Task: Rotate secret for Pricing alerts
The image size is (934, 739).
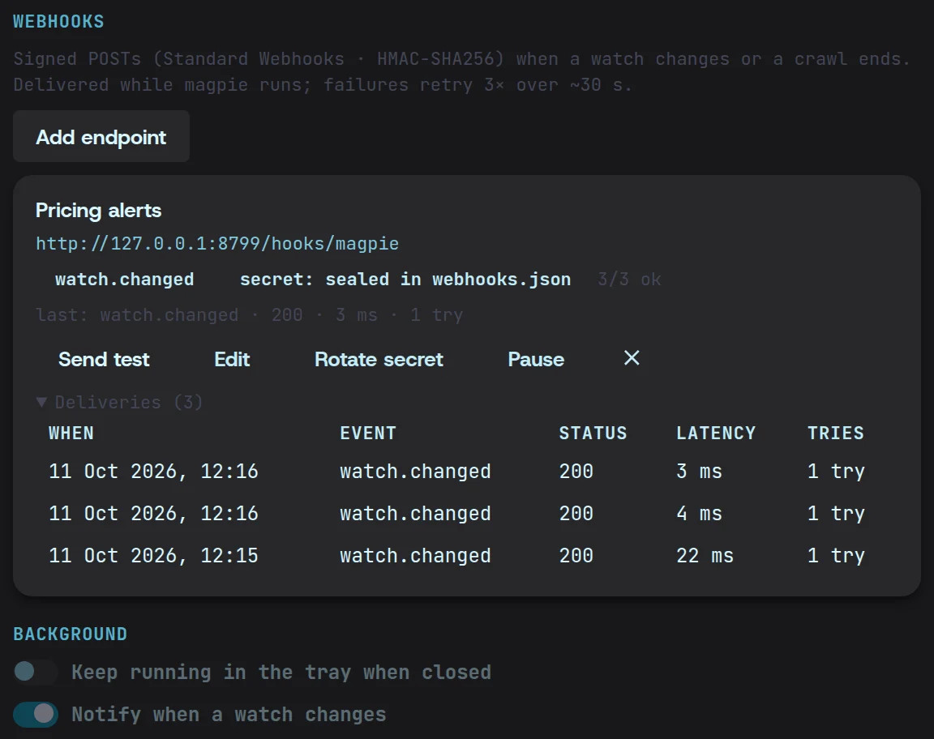Action: [x=379, y=359]
